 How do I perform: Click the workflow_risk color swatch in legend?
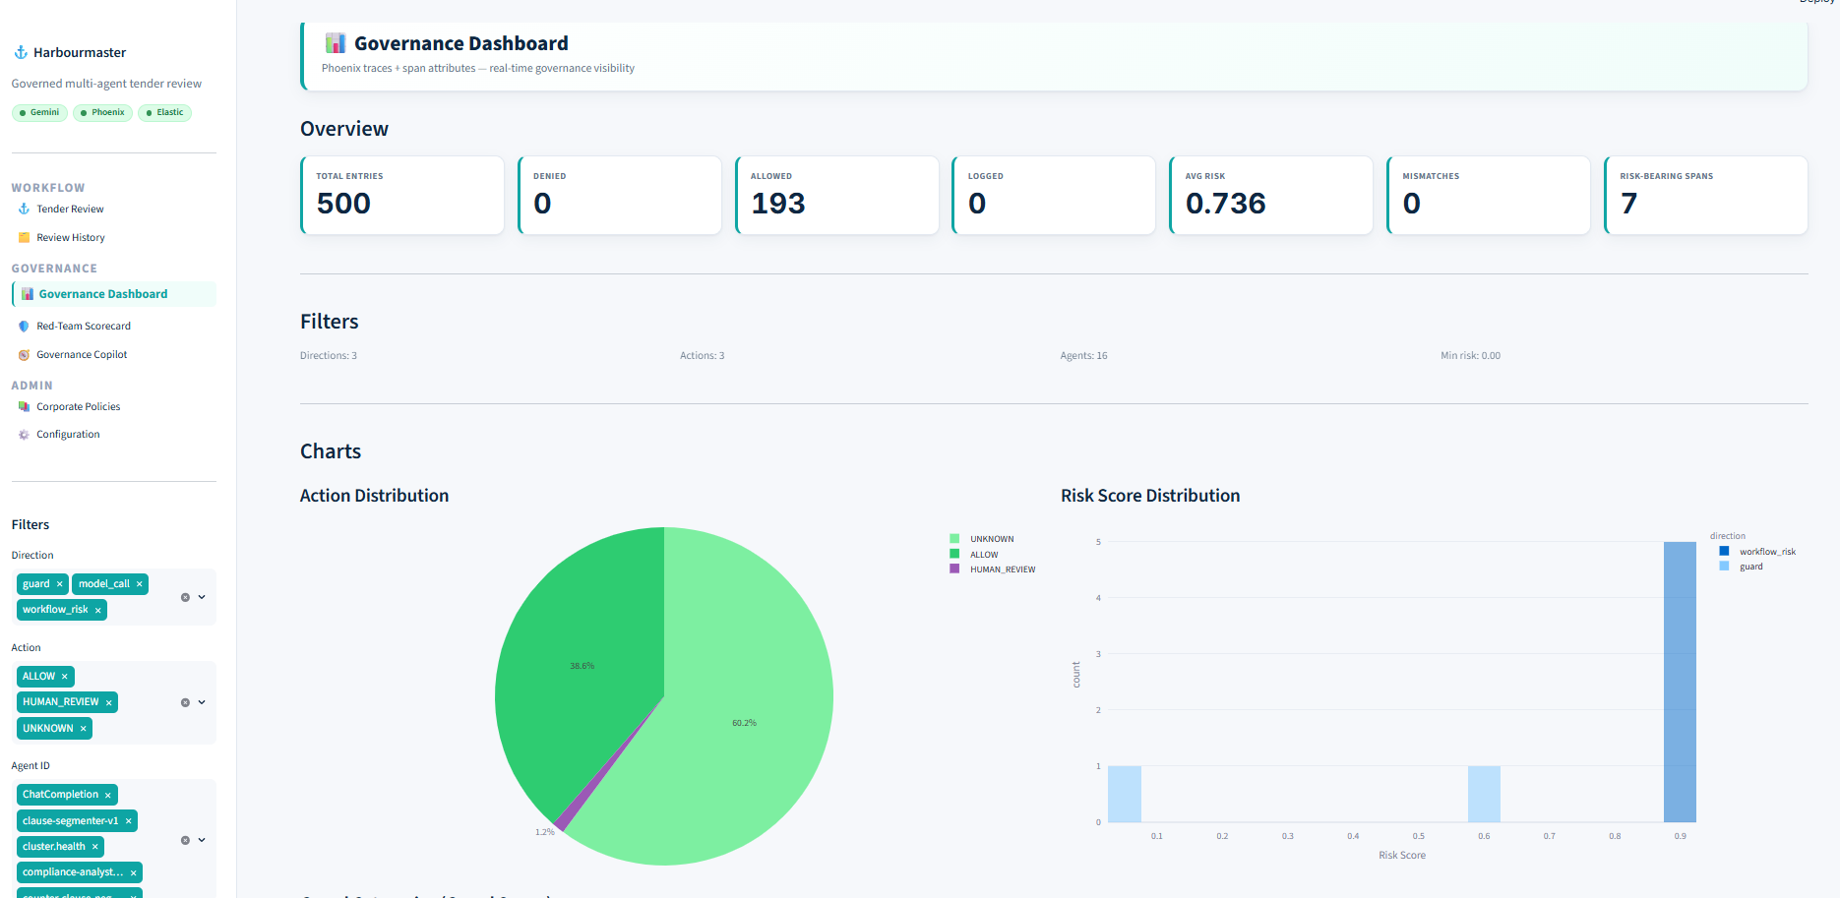point(1724,551)
